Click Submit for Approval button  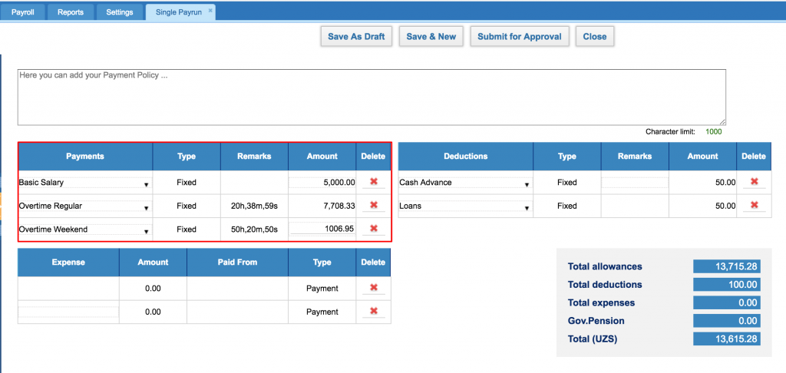click(520, 37)
